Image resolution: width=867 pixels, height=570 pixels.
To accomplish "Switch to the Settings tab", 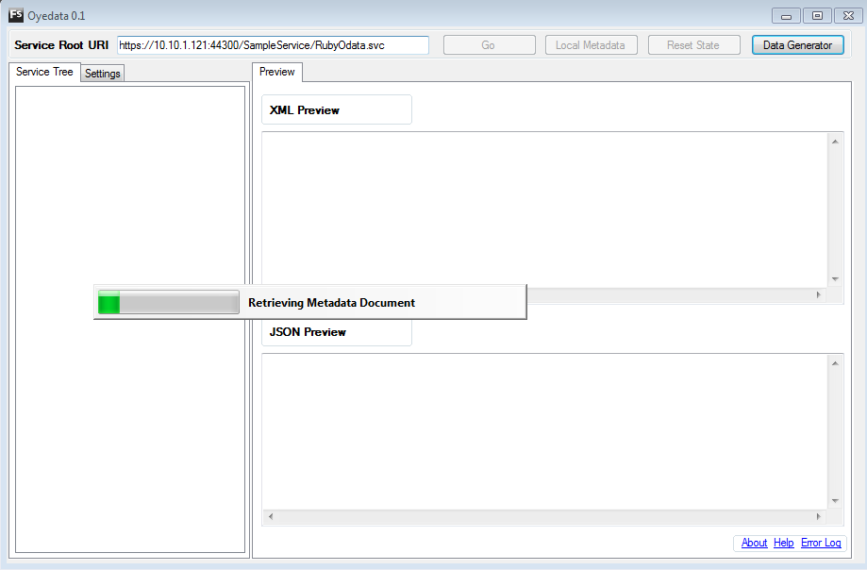I will [102, 74].
